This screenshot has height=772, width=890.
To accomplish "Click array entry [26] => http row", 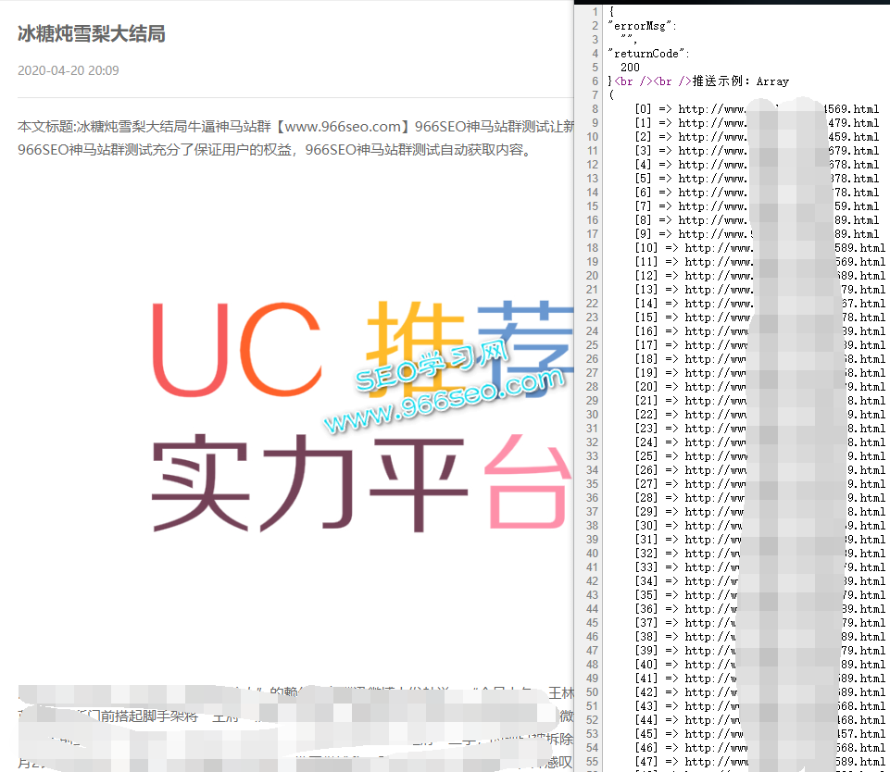I will coord(759,470).
